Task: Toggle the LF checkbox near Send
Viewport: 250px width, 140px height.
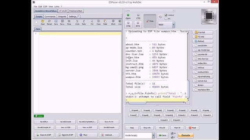Action: tap(172, 137)
